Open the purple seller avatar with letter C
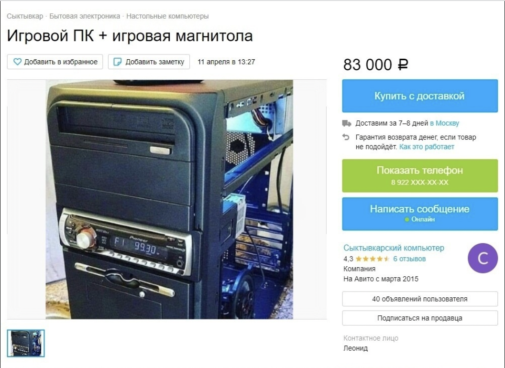 pyautogui.click(x=483, y=258)
